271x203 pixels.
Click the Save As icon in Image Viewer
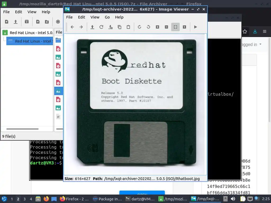pyautogui.click(x=110, y=27)
